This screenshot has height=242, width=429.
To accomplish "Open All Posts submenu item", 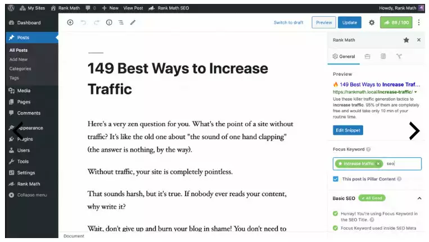I will point(19,51).
